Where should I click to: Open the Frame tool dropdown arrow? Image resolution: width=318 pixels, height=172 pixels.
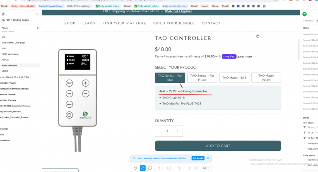[163, 168]
